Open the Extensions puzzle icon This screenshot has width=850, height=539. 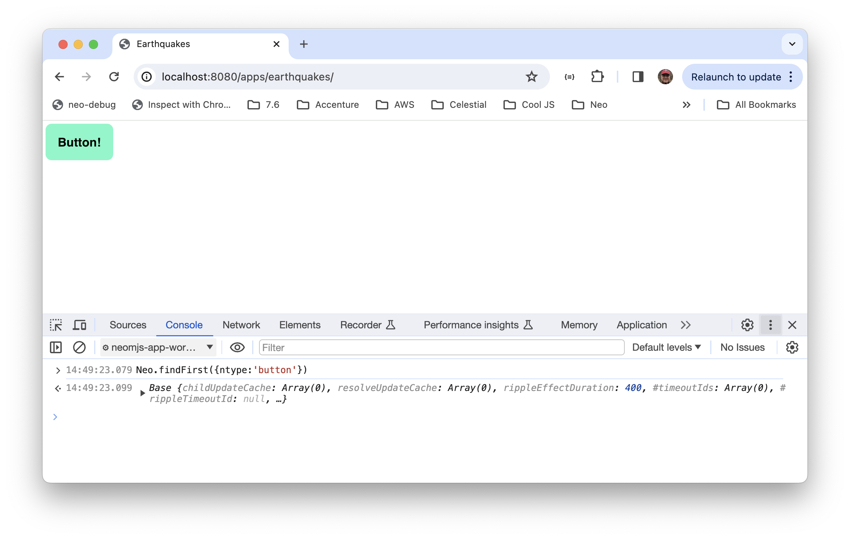597,77
